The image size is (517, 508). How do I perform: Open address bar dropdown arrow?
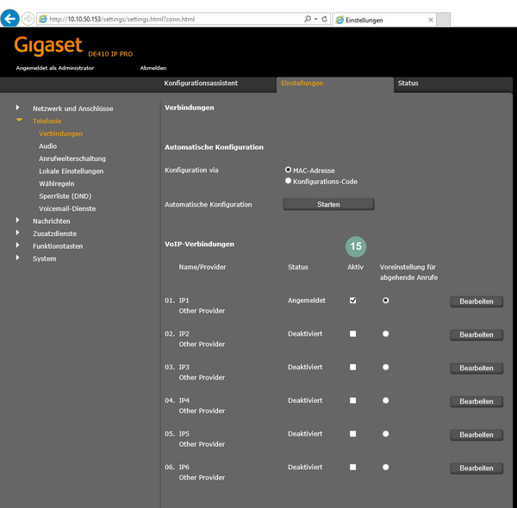[x=316, y=19]
